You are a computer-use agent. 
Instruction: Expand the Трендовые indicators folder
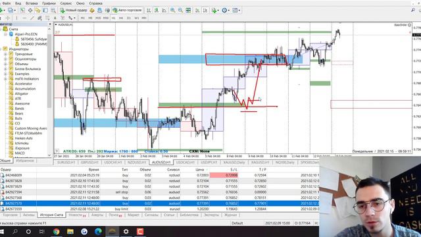tap(5, 54)
